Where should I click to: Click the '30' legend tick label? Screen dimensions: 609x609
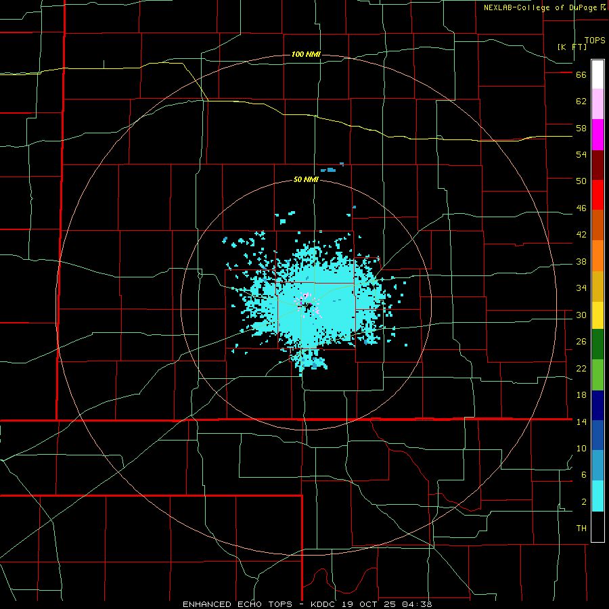pos(581,315)
